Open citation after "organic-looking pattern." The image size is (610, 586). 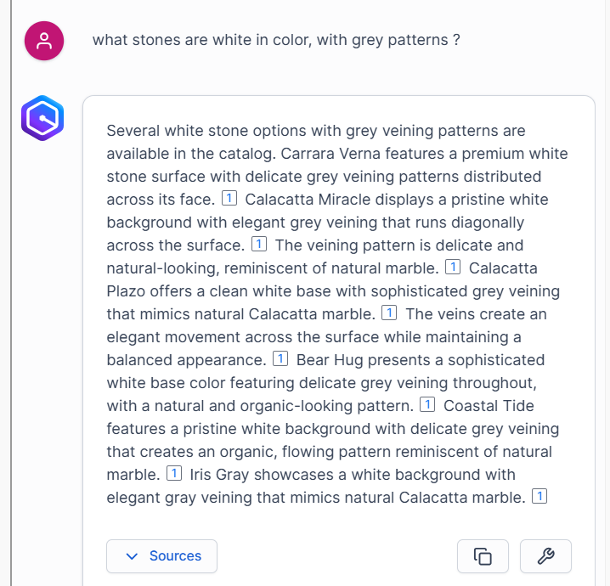[428, 405]
